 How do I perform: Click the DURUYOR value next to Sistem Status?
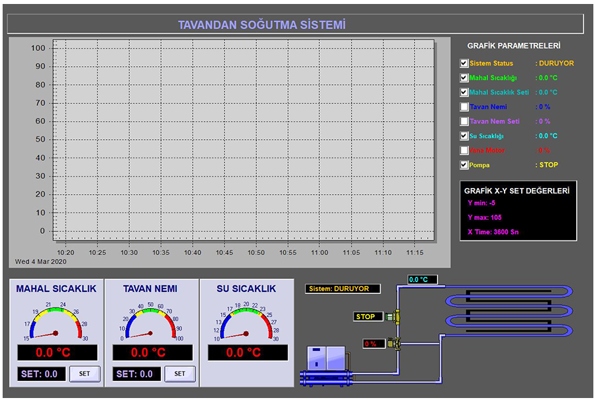[x=556, y=63]
